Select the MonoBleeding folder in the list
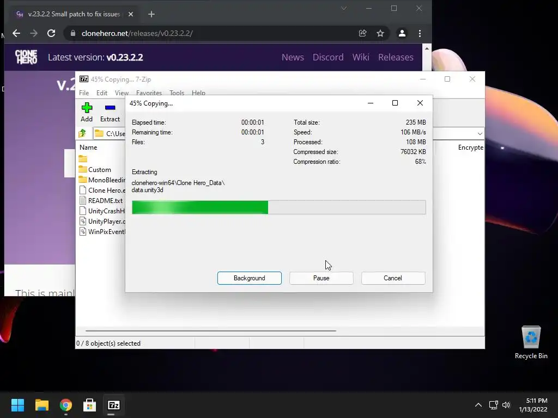Screen dimensions: 558x418 coord(102,180)
